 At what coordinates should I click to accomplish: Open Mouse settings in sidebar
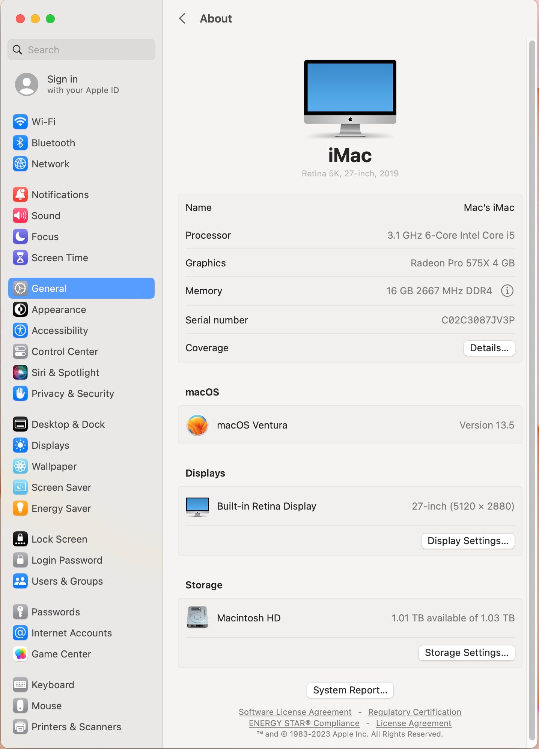(x=81, y=705)
